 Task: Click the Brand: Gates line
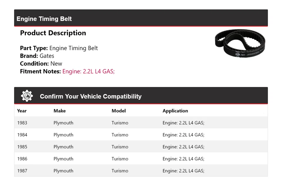37,56
